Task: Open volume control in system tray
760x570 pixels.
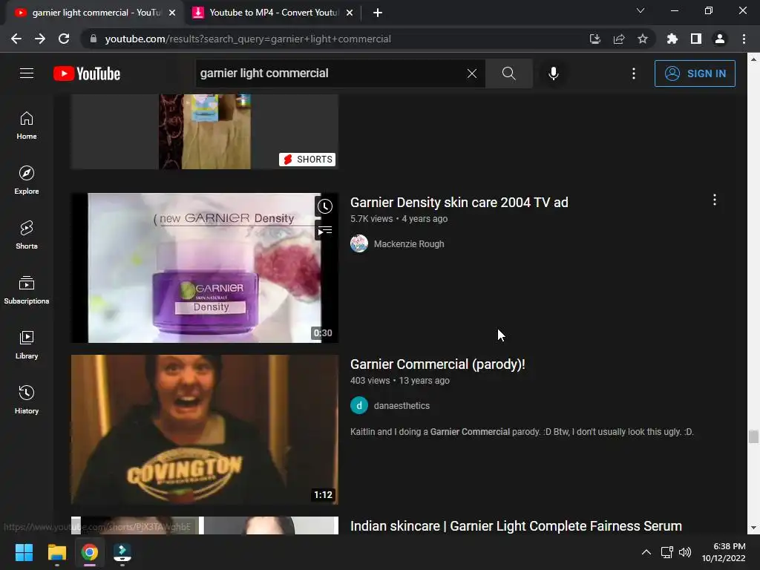Action: tap(685, 552)
